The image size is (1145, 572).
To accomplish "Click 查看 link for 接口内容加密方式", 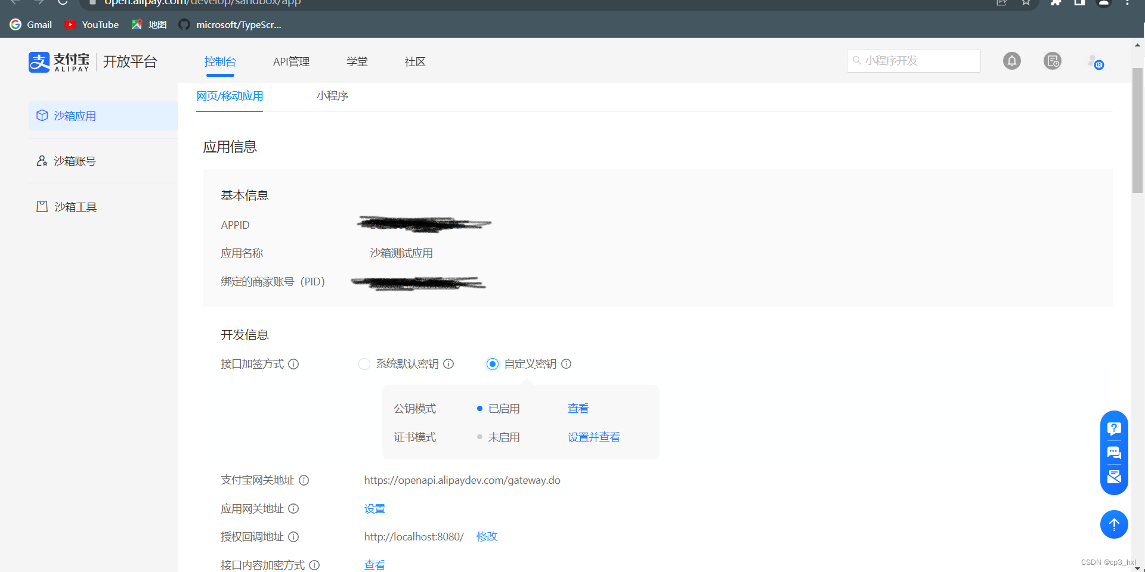I will coord(375,565).
